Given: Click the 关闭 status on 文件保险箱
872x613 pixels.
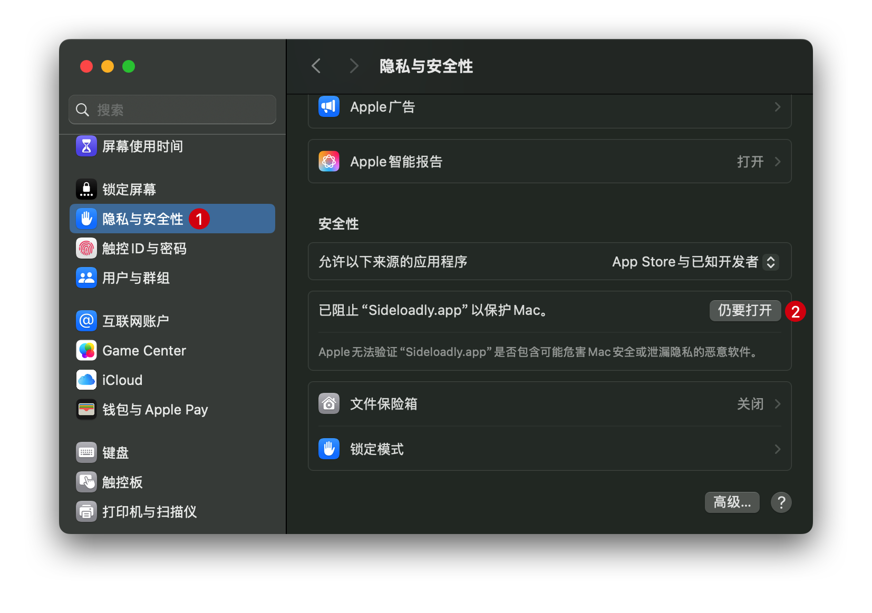Looking at the screenshot, I should [x=750, y=404].
